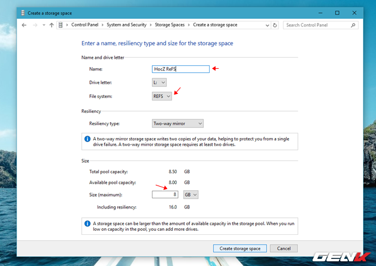This screenshot has height=266, width=376.
Task: Open the Control Panel breadcrumb
Action: [85, 25]
